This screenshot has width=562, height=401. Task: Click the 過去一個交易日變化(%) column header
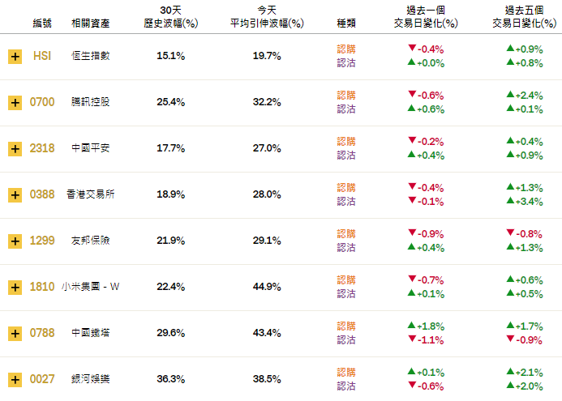pos(426,17)
